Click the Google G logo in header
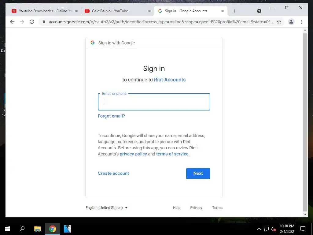313x235 pixels. (x=92, y=43)
